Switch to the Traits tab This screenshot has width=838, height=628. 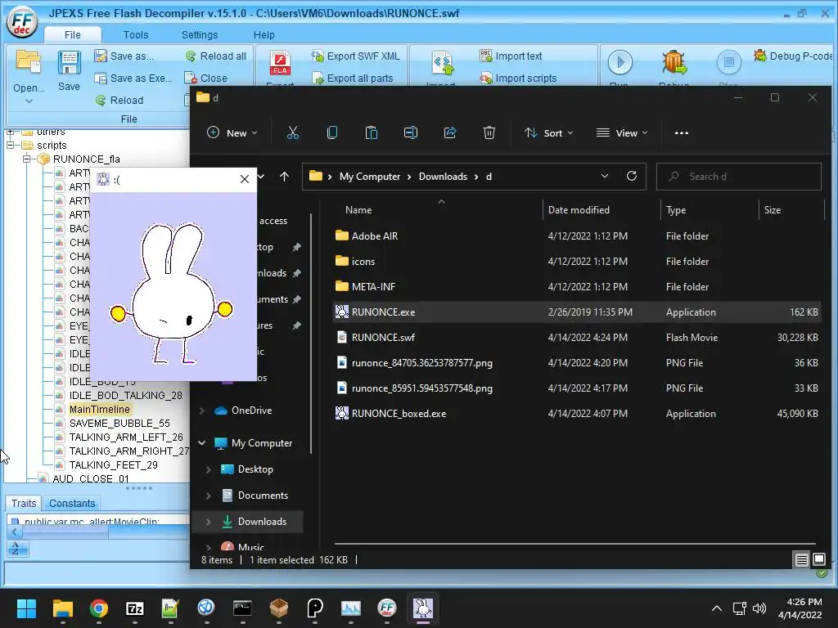click(24, 503)
